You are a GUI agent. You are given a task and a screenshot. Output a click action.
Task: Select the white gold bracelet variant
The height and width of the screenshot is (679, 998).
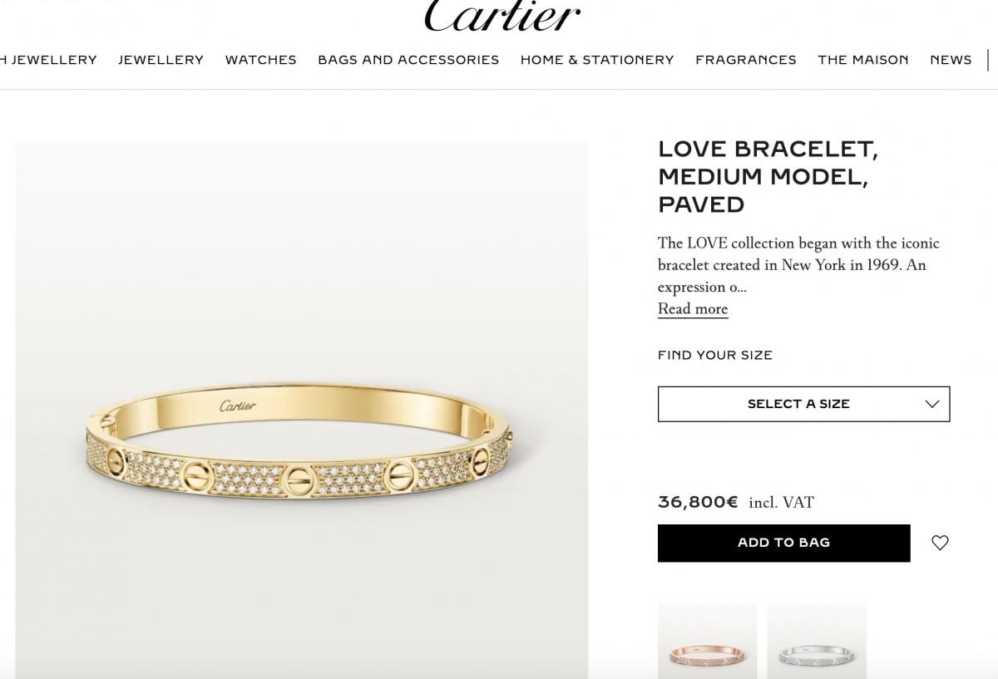click(x=817, y=642)
